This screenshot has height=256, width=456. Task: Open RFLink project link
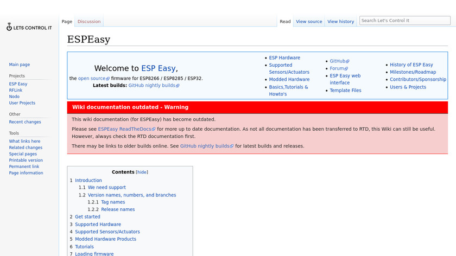(16, 90)
